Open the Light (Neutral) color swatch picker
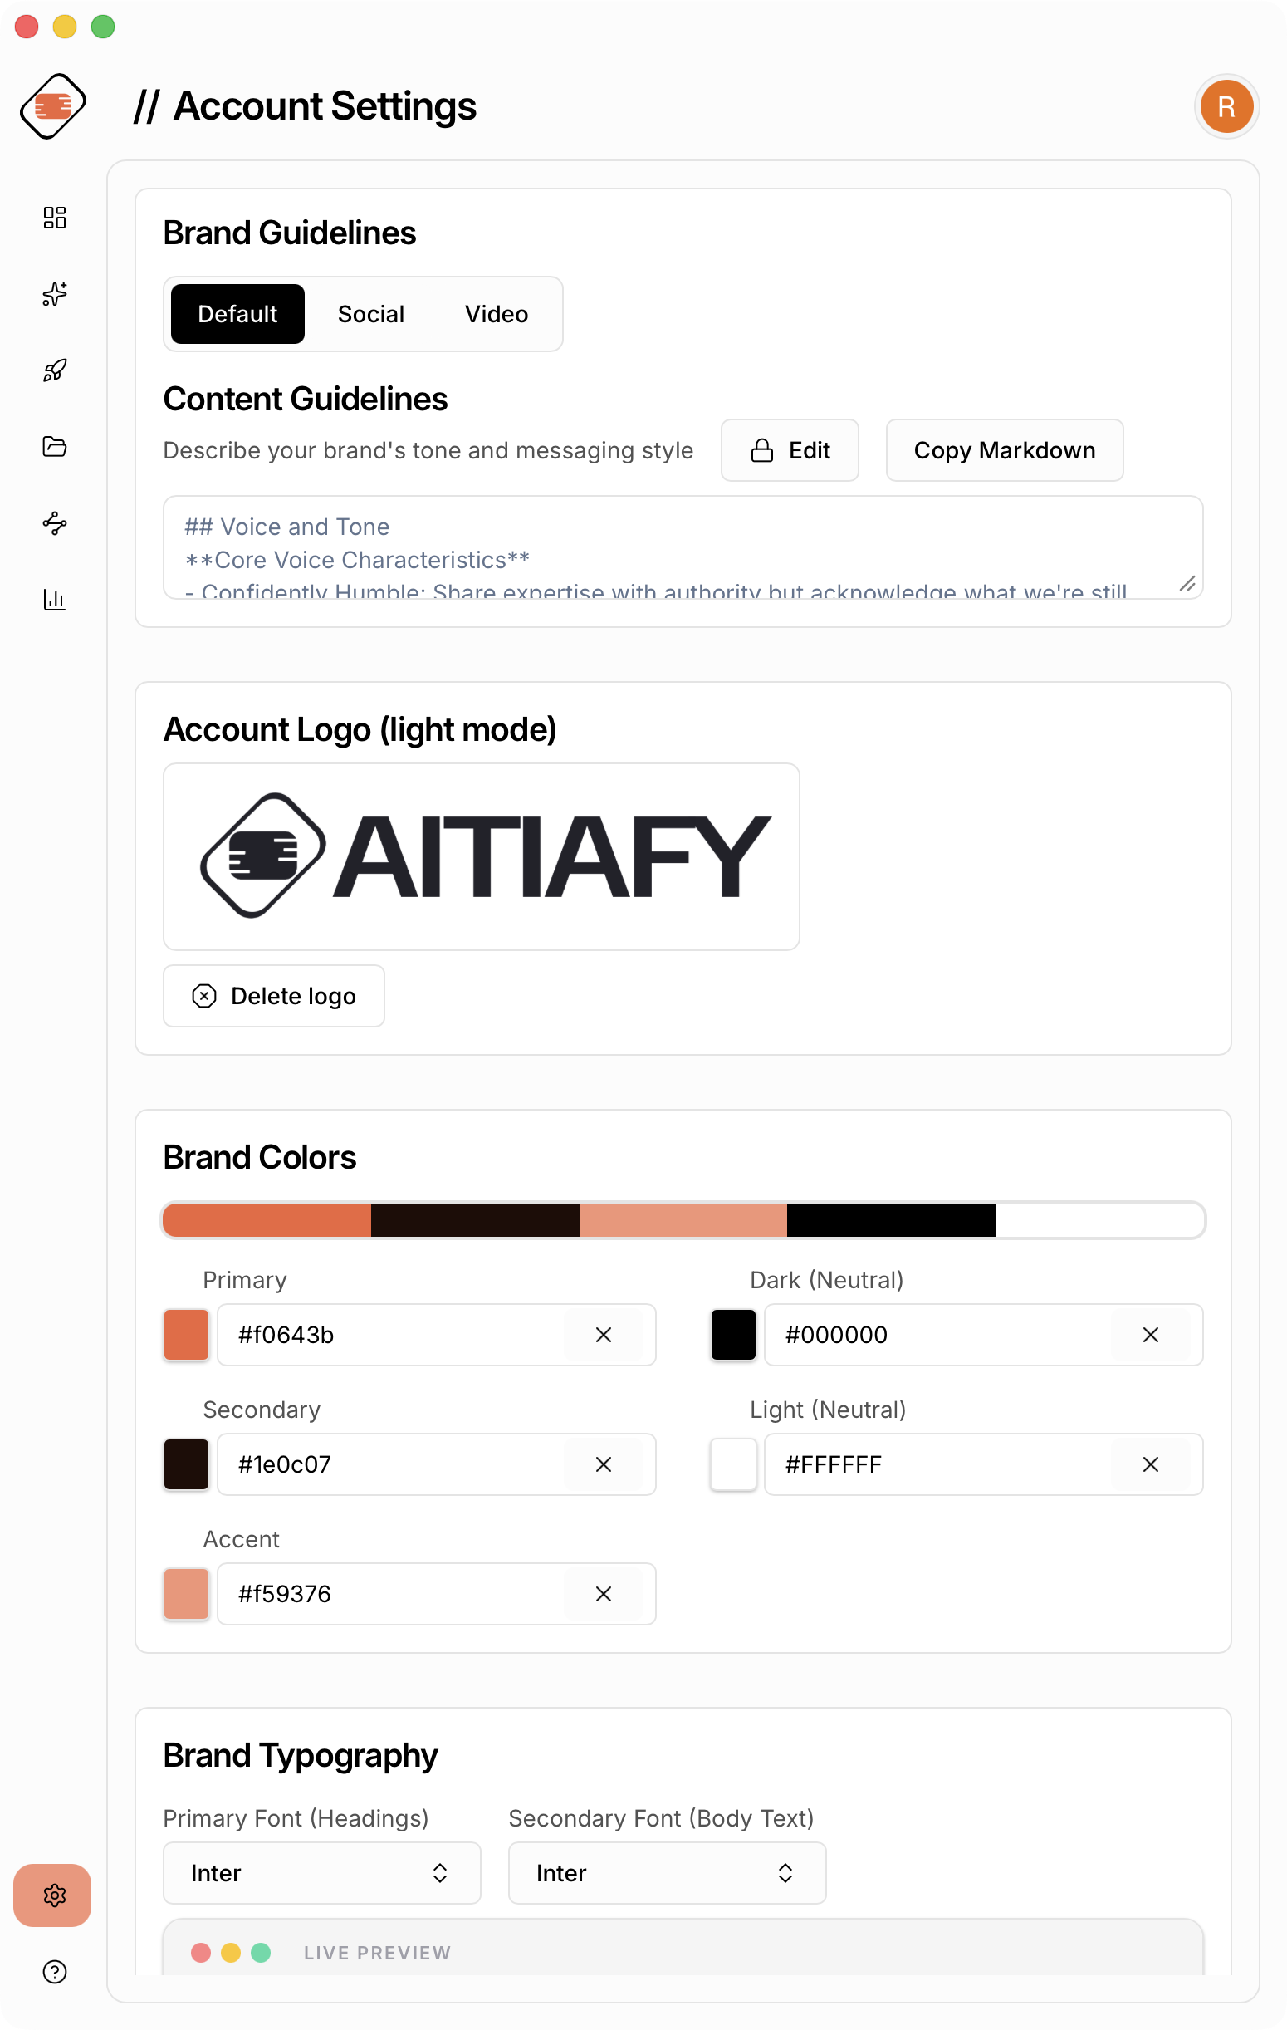Viewport: 1287px width, 2030px height. coord(733,1464)
